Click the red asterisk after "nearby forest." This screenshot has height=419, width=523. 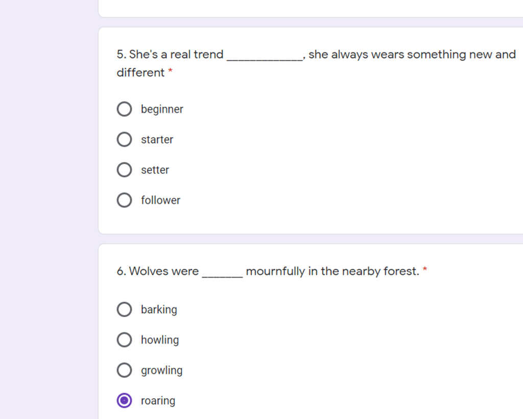425,269
